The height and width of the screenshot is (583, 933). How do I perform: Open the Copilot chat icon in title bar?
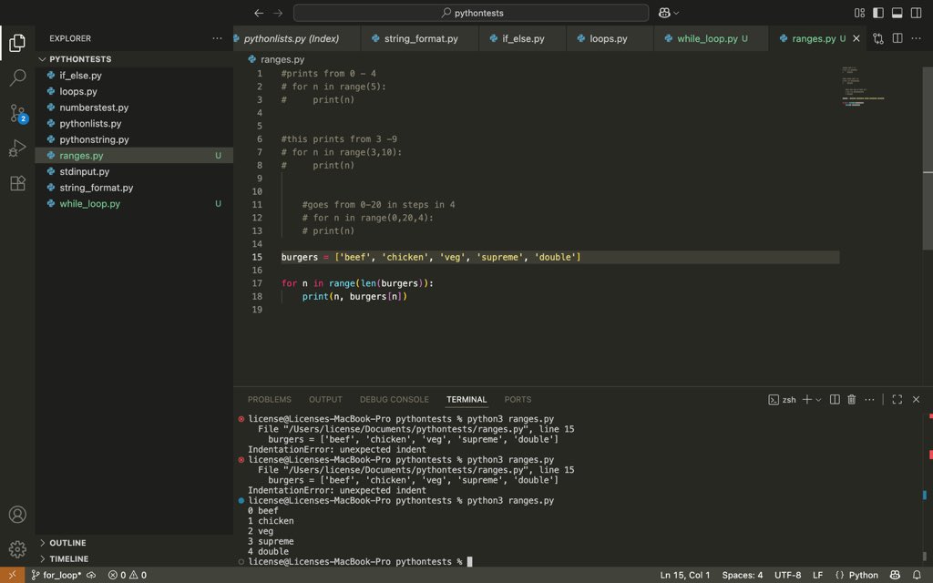coord(664,13)
